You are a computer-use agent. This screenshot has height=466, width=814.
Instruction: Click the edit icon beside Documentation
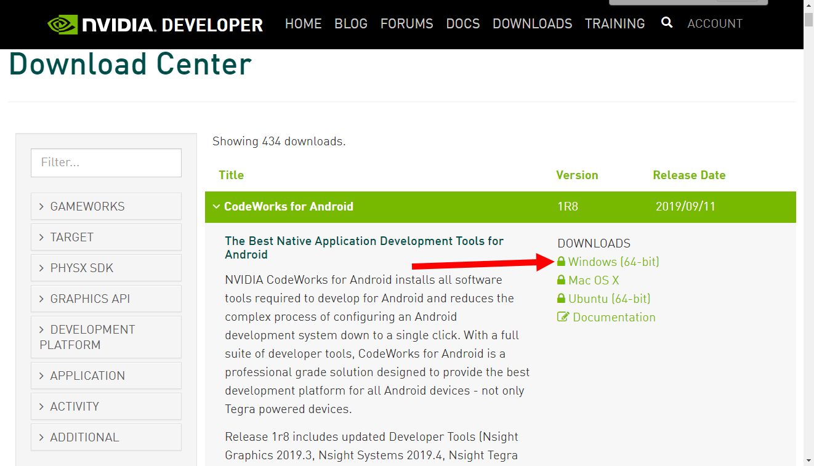click(x=563, y=317)
